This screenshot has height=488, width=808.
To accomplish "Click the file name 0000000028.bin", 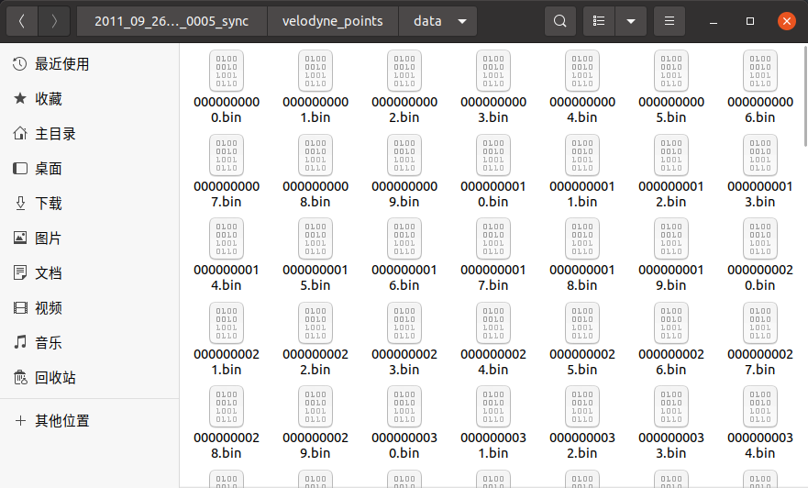I will click(227, 445).
